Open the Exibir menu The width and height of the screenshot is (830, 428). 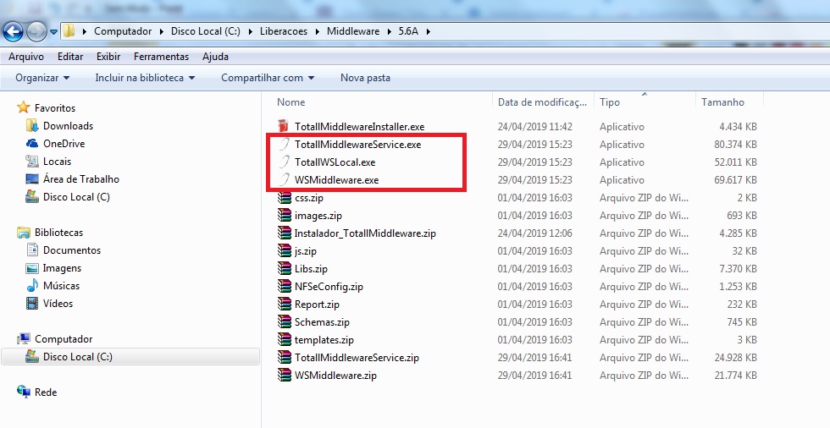(x=108, y=57)
